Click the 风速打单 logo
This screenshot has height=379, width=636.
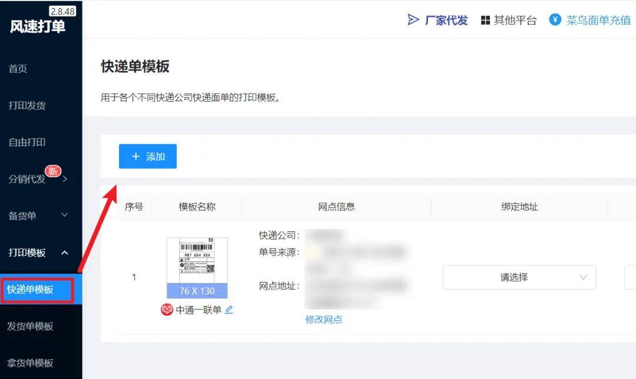pos(38,26)
